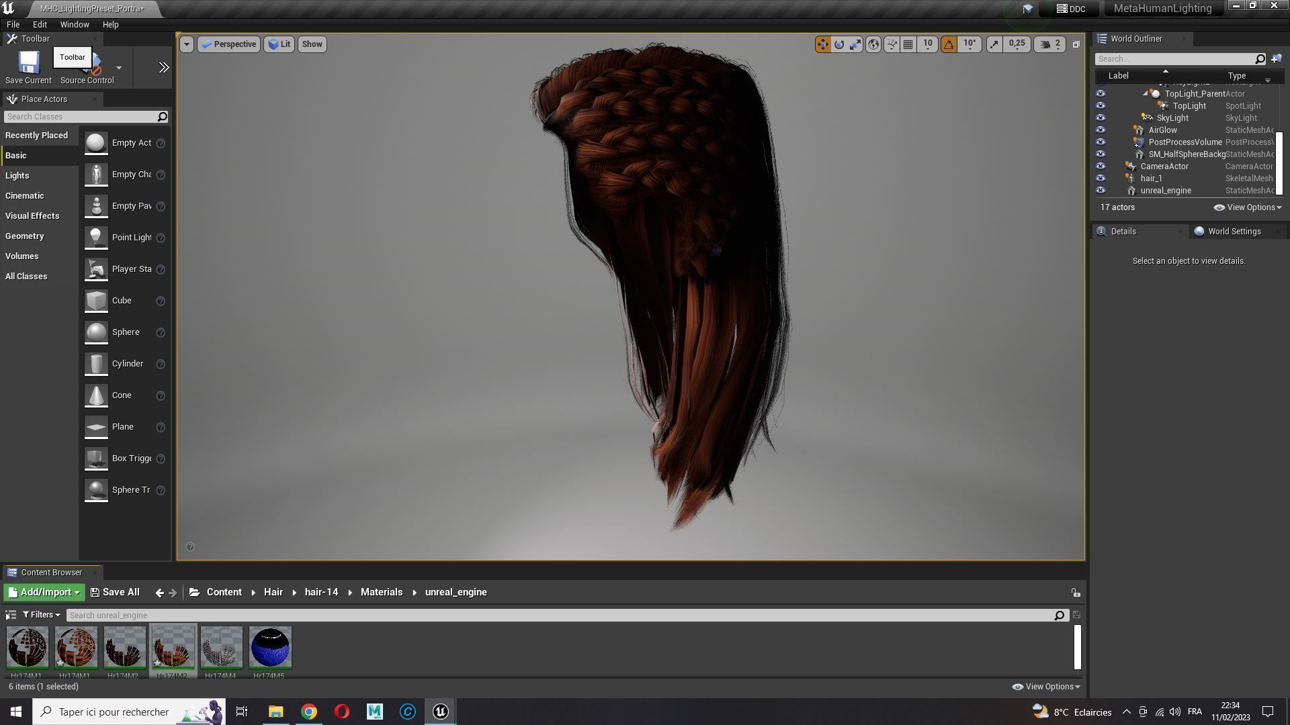Click Materials breadcrumb folder
Viewport: 1290px width, 725px height.
[x=382, y=593]
